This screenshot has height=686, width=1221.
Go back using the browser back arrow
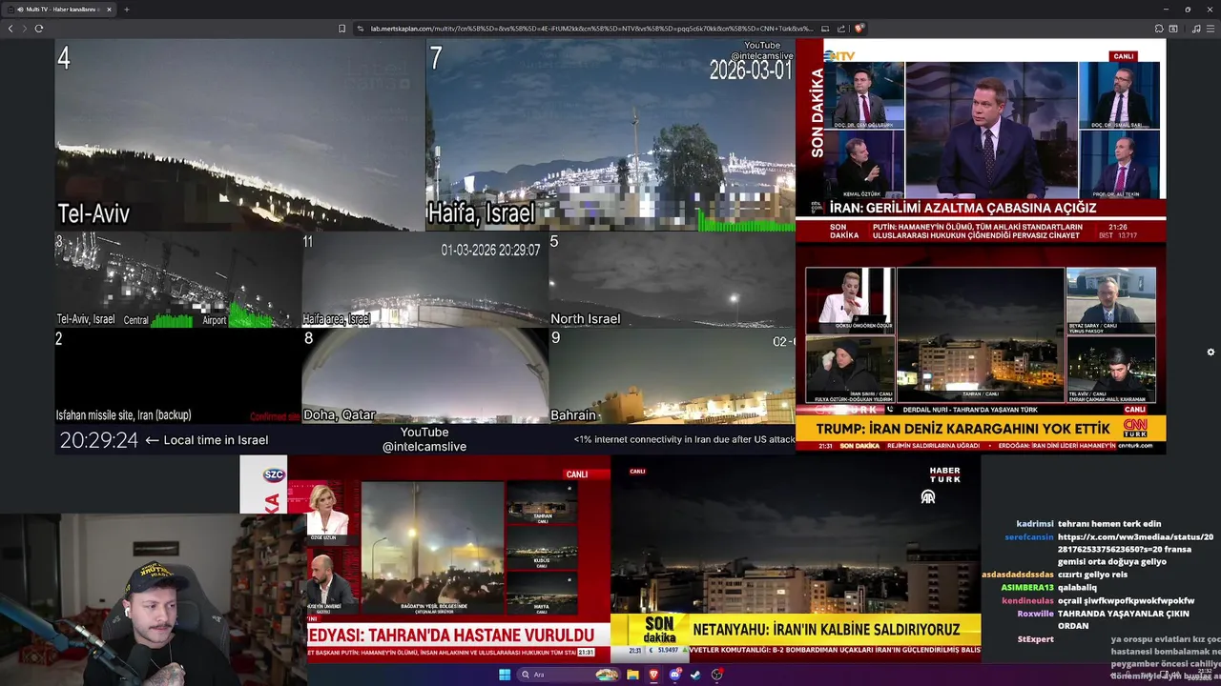[x=10, y=29]
